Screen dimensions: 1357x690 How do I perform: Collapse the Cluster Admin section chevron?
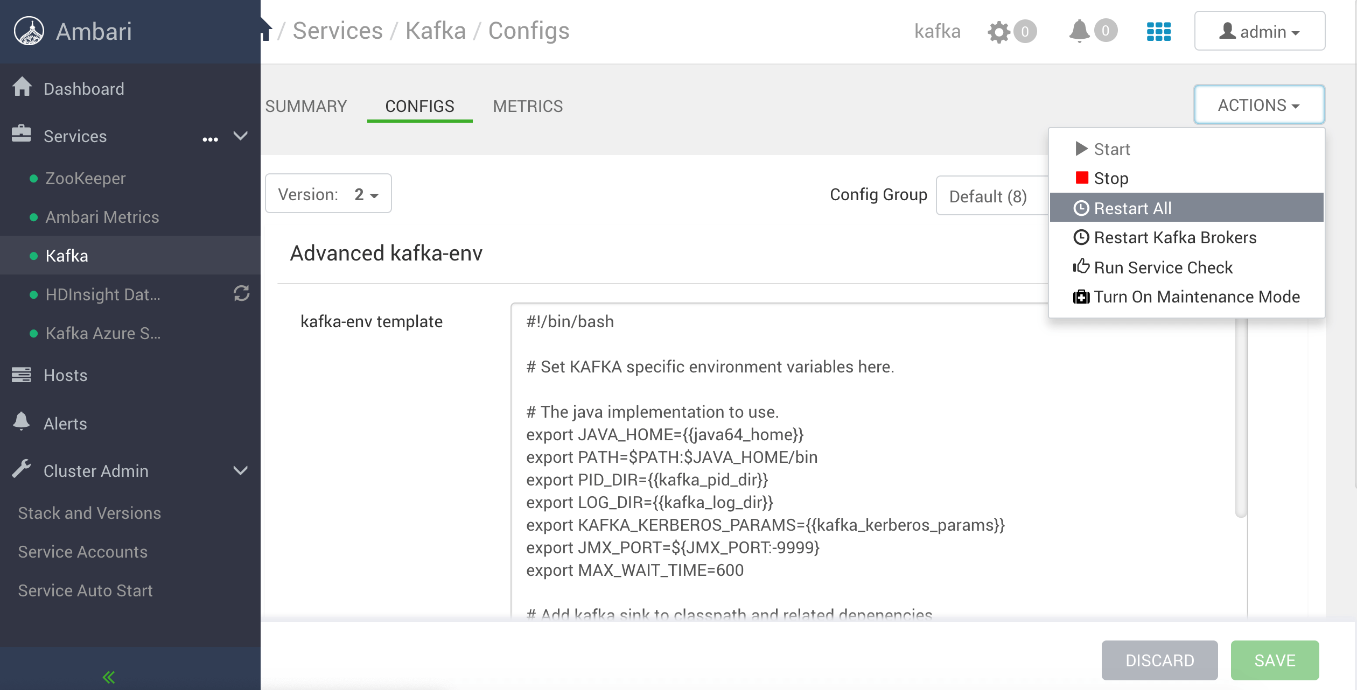tap(241, 471)
